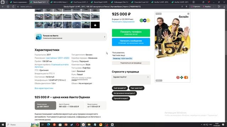
Task: Switch to the first Kia Rio 1.4 MT tab
Action: coord(160,2)
